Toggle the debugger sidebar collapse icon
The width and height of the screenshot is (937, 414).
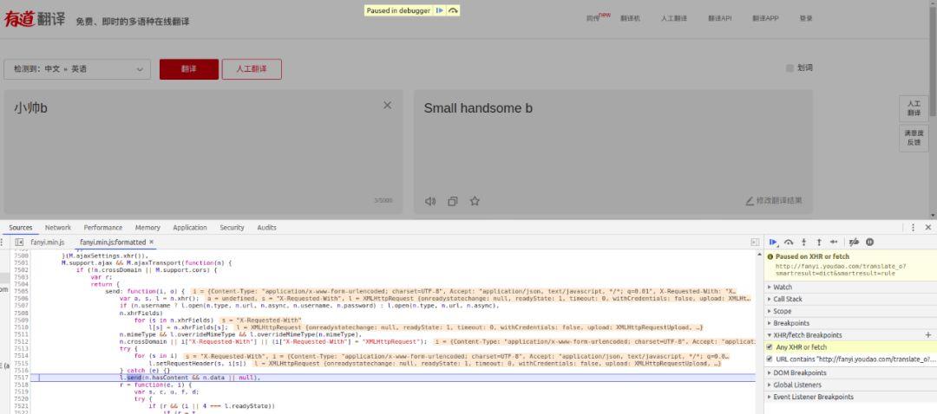coord(756,243)
